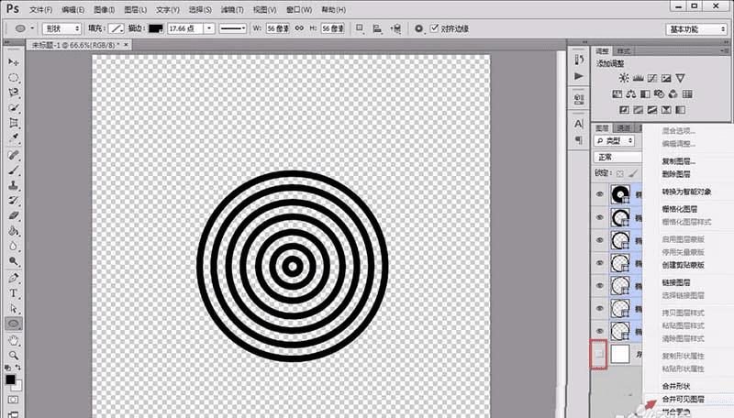Select the History Brush tool

click(14, 201)
